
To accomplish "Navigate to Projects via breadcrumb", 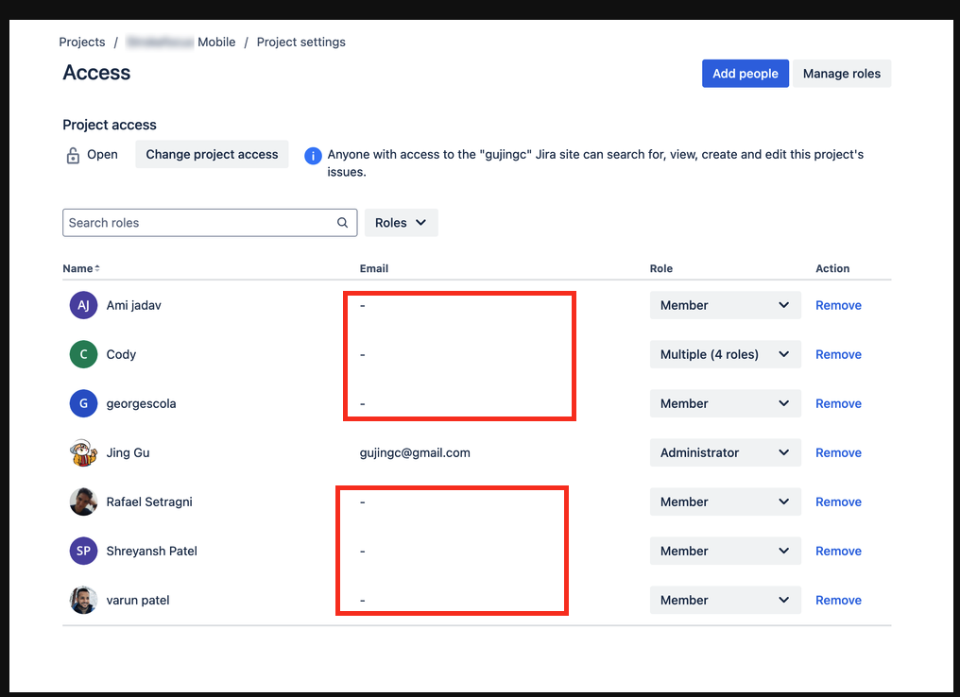I will coord(82,42).
